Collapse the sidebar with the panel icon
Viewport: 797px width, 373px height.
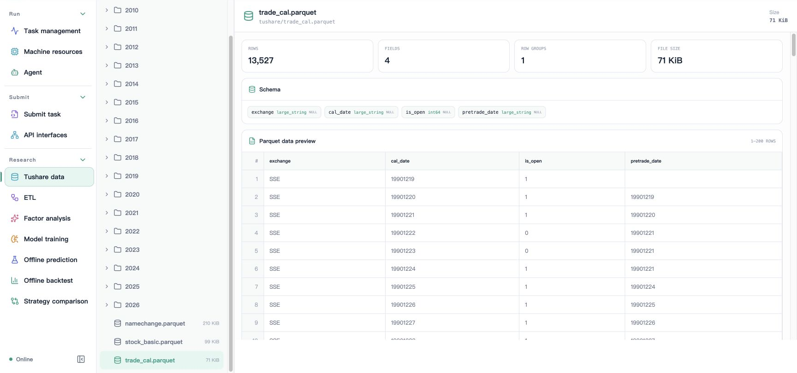(x=81, y=359)
